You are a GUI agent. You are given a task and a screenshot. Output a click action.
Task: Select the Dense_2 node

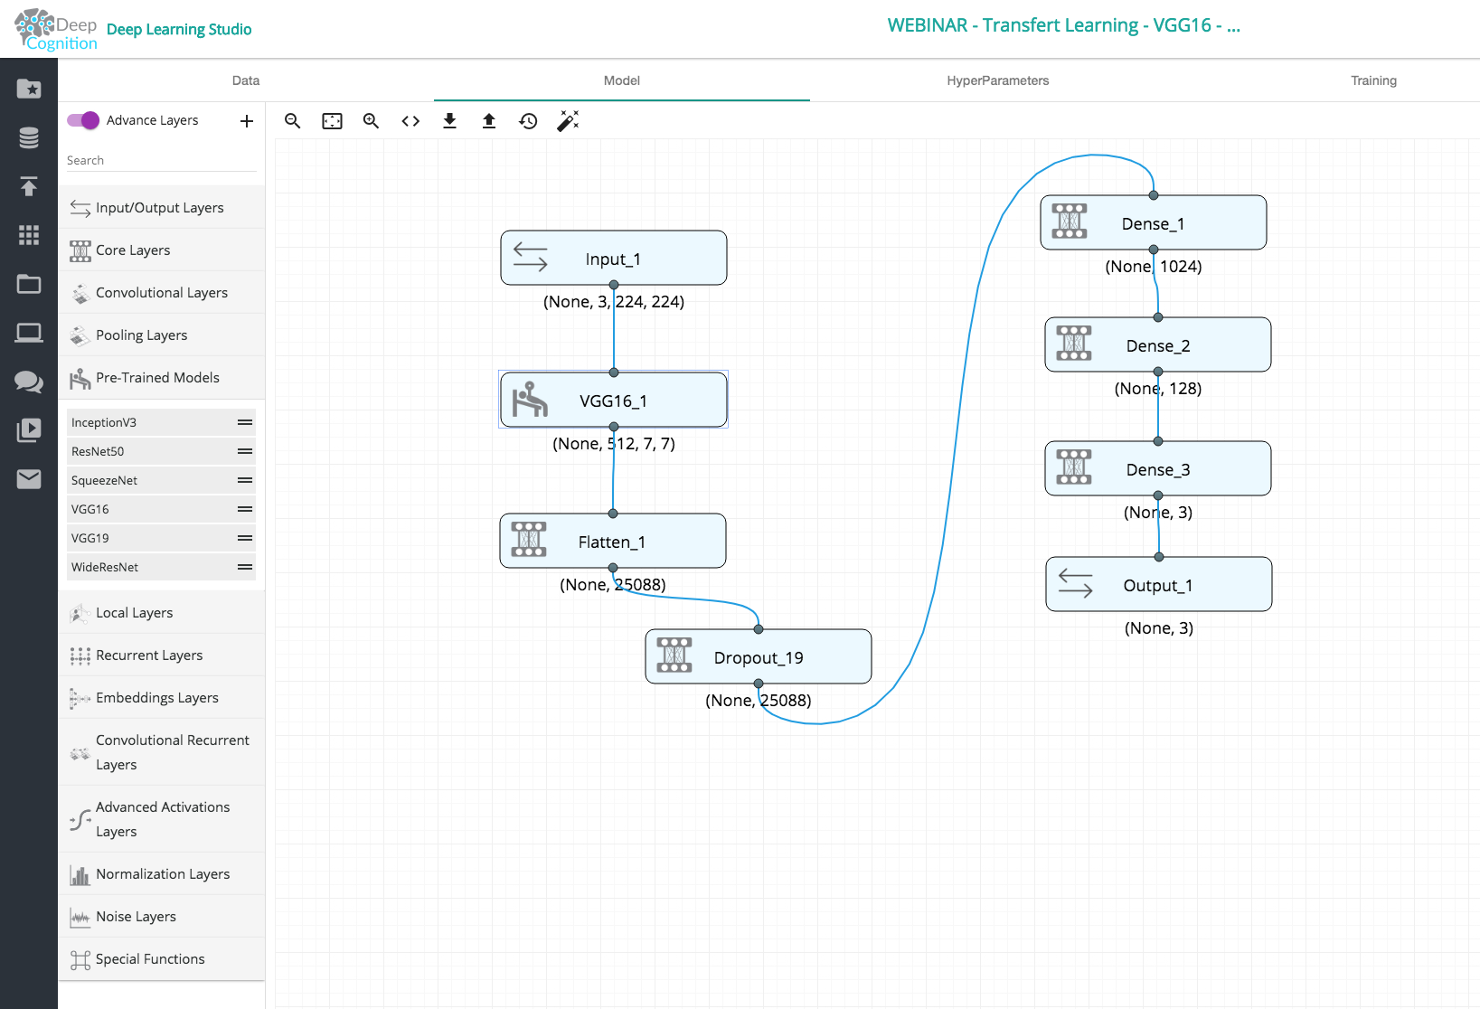coord(1158,344)
